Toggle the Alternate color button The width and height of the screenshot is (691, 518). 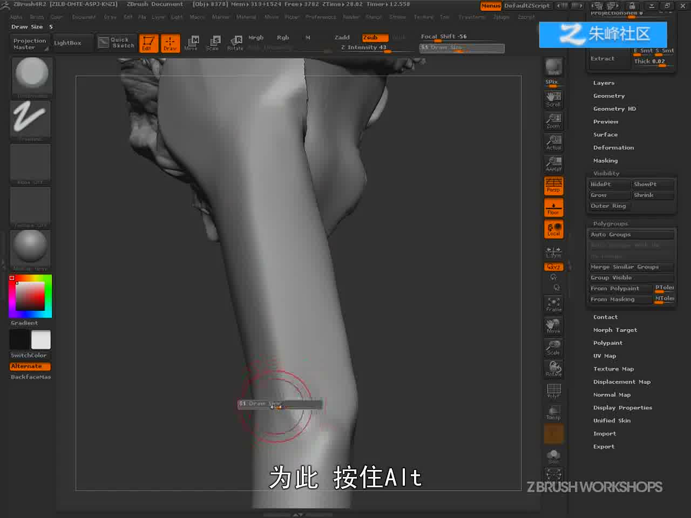pos(30,366)
